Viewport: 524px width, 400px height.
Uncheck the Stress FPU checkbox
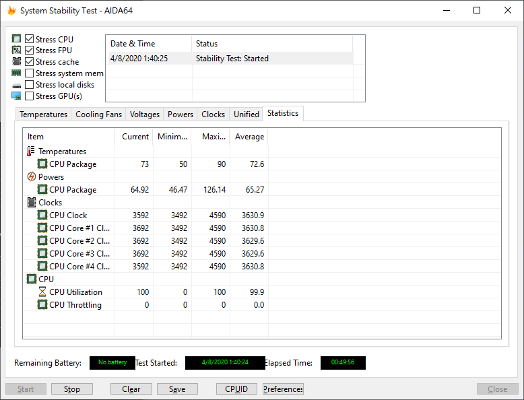coord(30,50)
